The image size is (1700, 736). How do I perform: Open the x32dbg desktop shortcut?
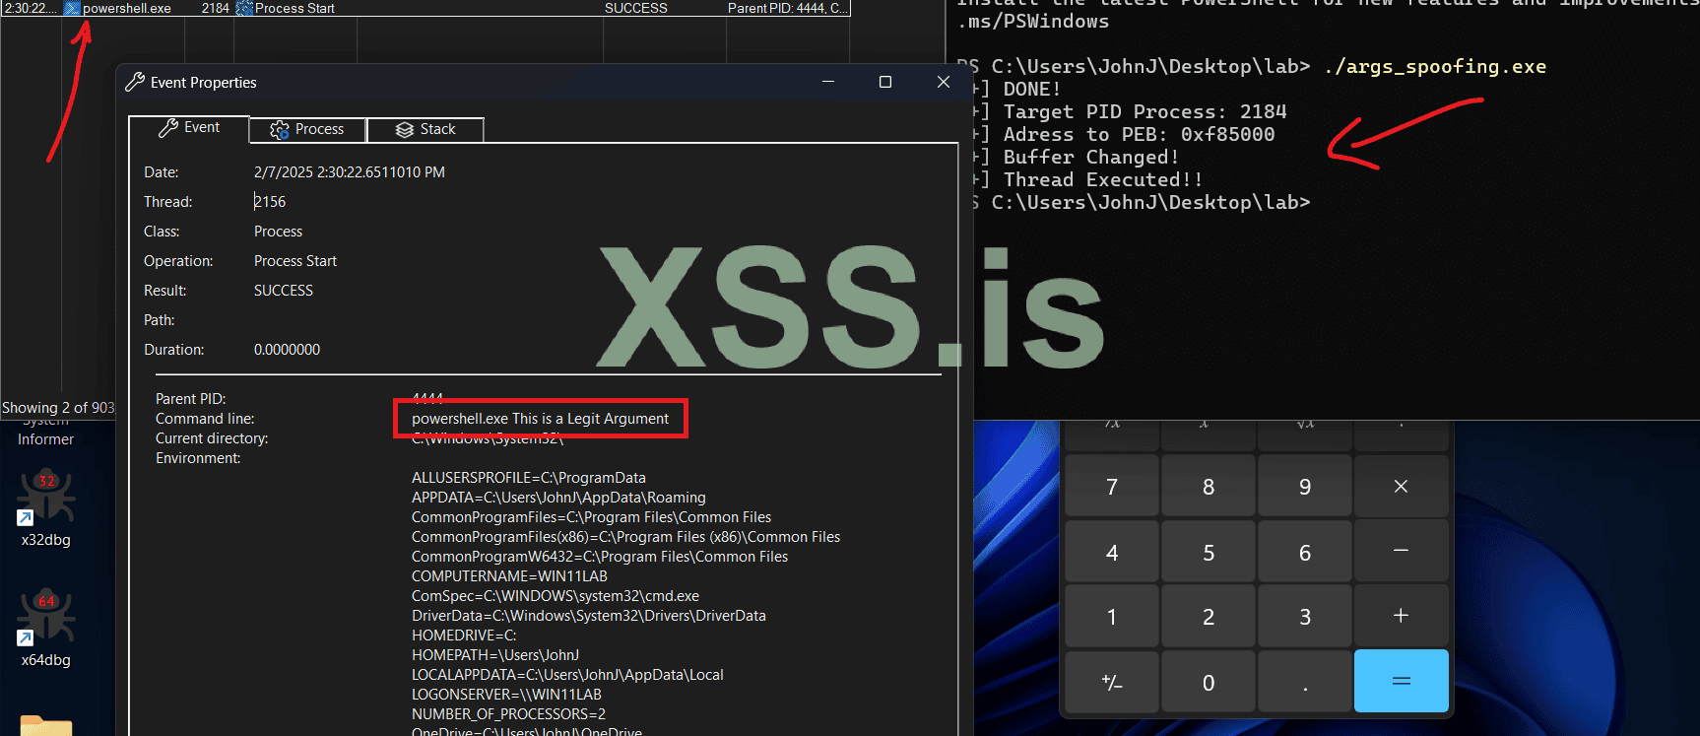(45, 508)
